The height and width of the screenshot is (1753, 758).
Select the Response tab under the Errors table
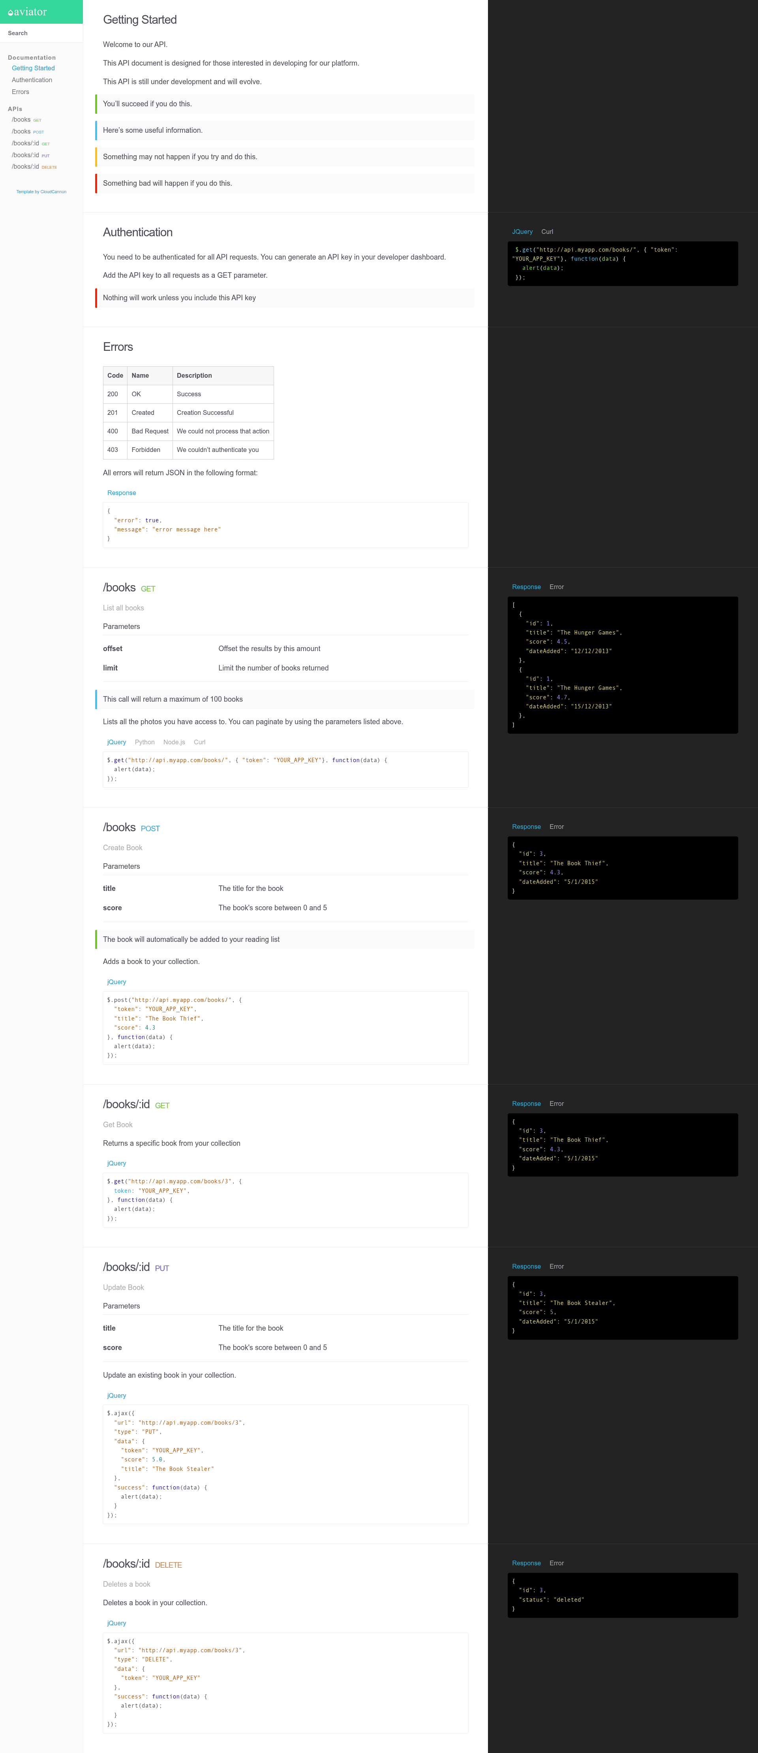pos(122,493)
